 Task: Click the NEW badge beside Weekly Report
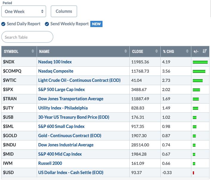pyautogui.click(x=96, y=24)
